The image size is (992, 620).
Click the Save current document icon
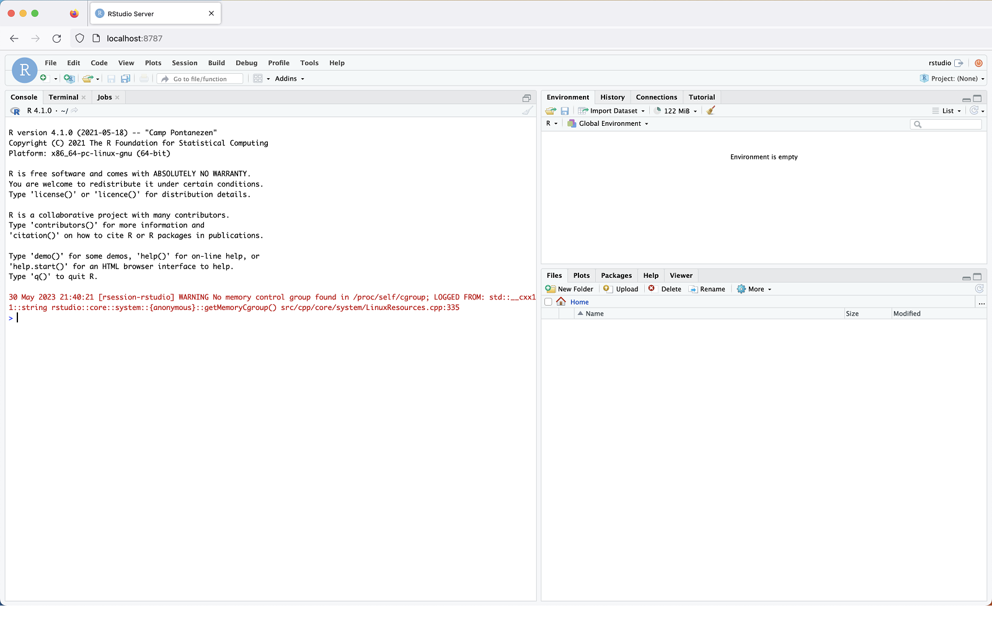112,79
